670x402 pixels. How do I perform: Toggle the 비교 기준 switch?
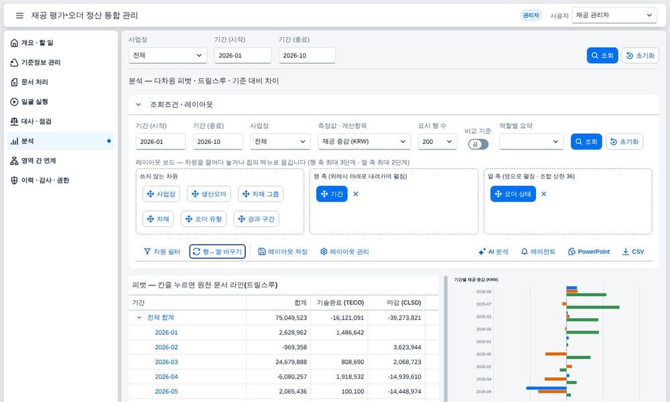[478, 145]
